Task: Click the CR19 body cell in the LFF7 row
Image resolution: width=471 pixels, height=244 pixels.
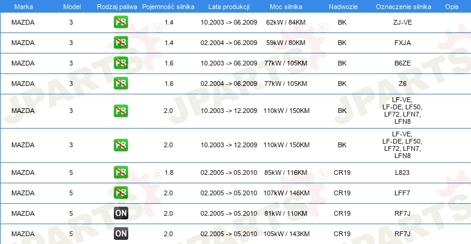Action: (x=342, y=193)
